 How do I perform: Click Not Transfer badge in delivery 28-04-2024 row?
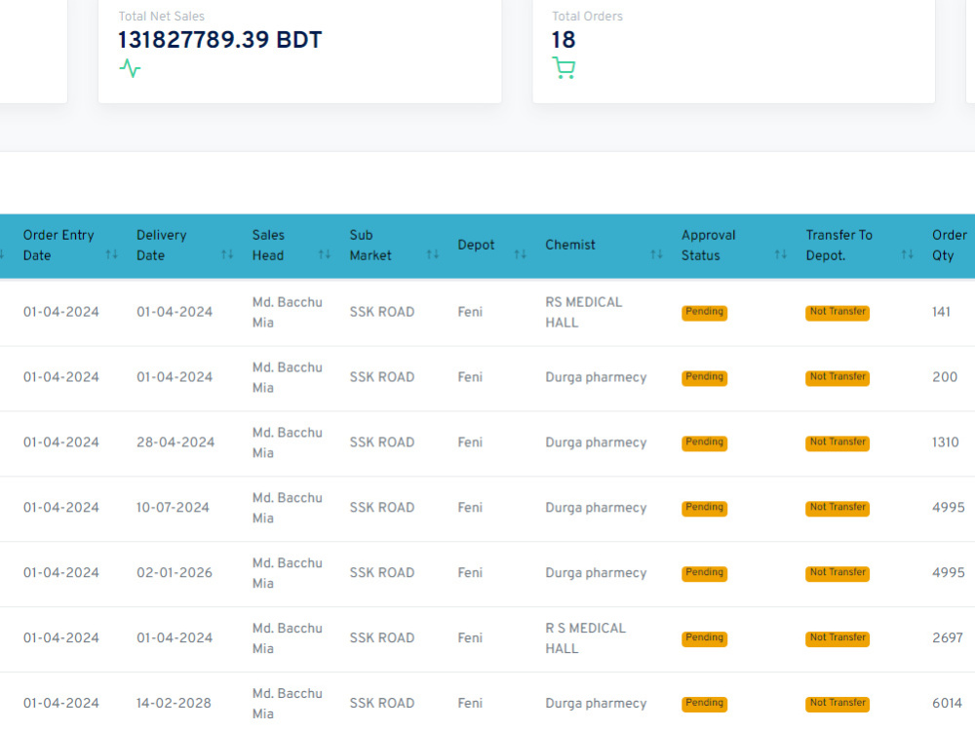tap(838, 442)
